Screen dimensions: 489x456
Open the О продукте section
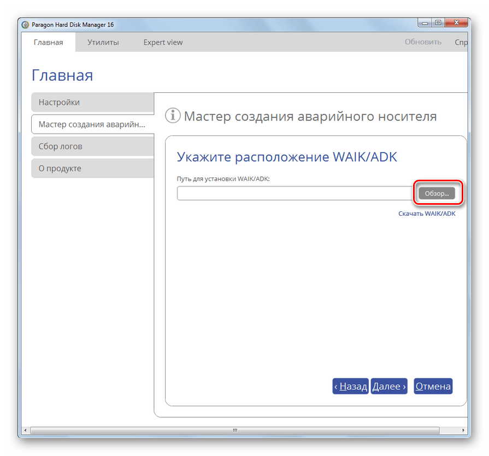[92, 168]
